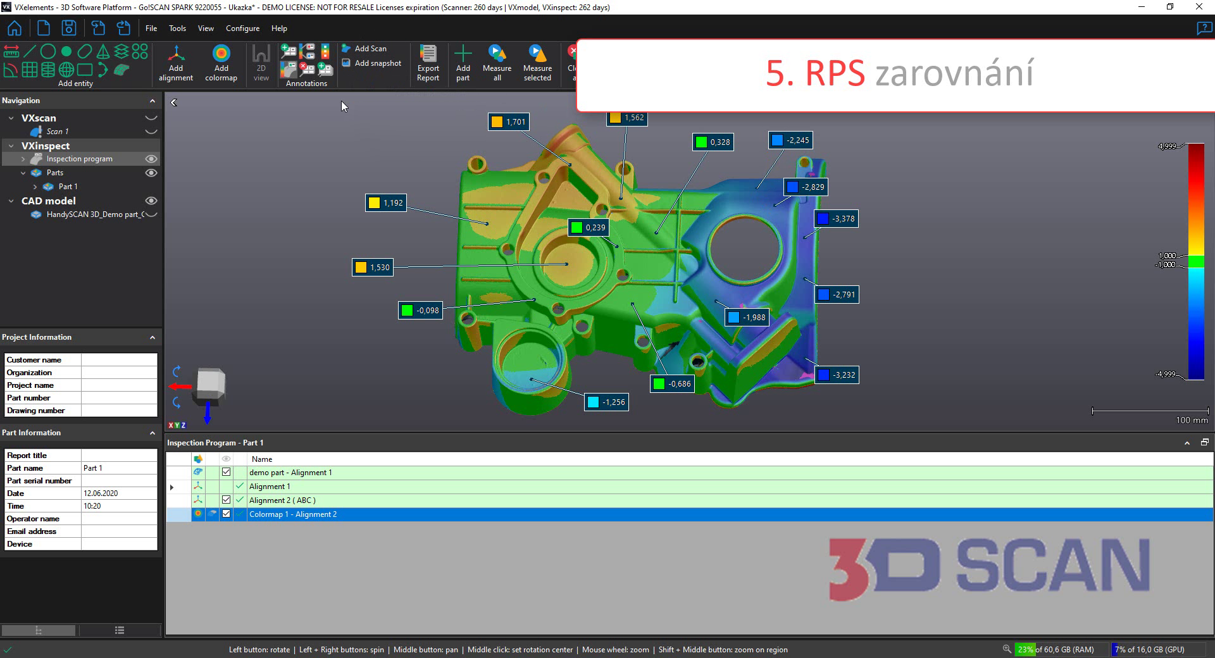Screen dimensions: 1215x658
Task: Toggle visibility of the CAD model
Action: (x=151, y=201)
